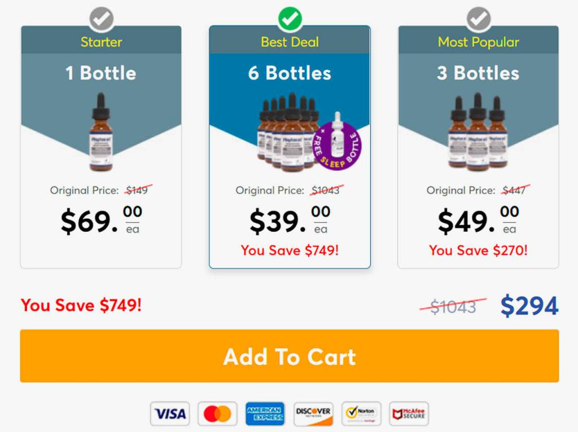
Task: Click the McAfee Secure badge
Action: tap(409, 414)
